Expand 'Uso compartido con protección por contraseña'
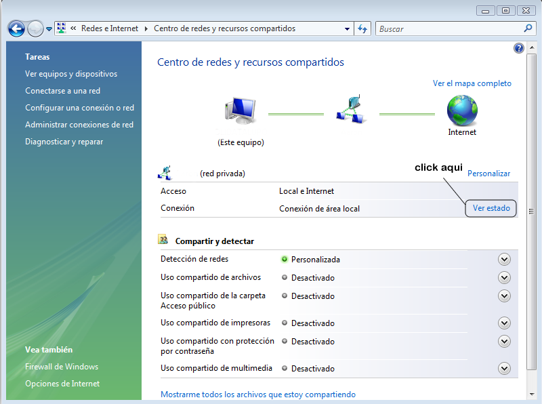542x404 pixels. [504, 342]
